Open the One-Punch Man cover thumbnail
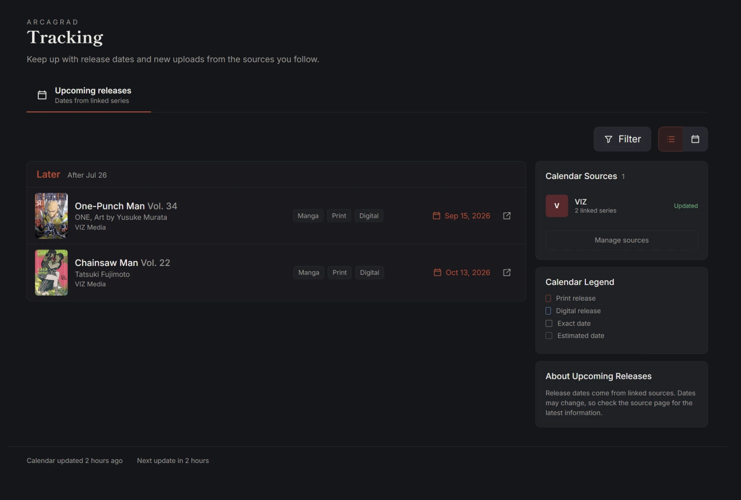The image size is (741, 500). click(51, 216)
